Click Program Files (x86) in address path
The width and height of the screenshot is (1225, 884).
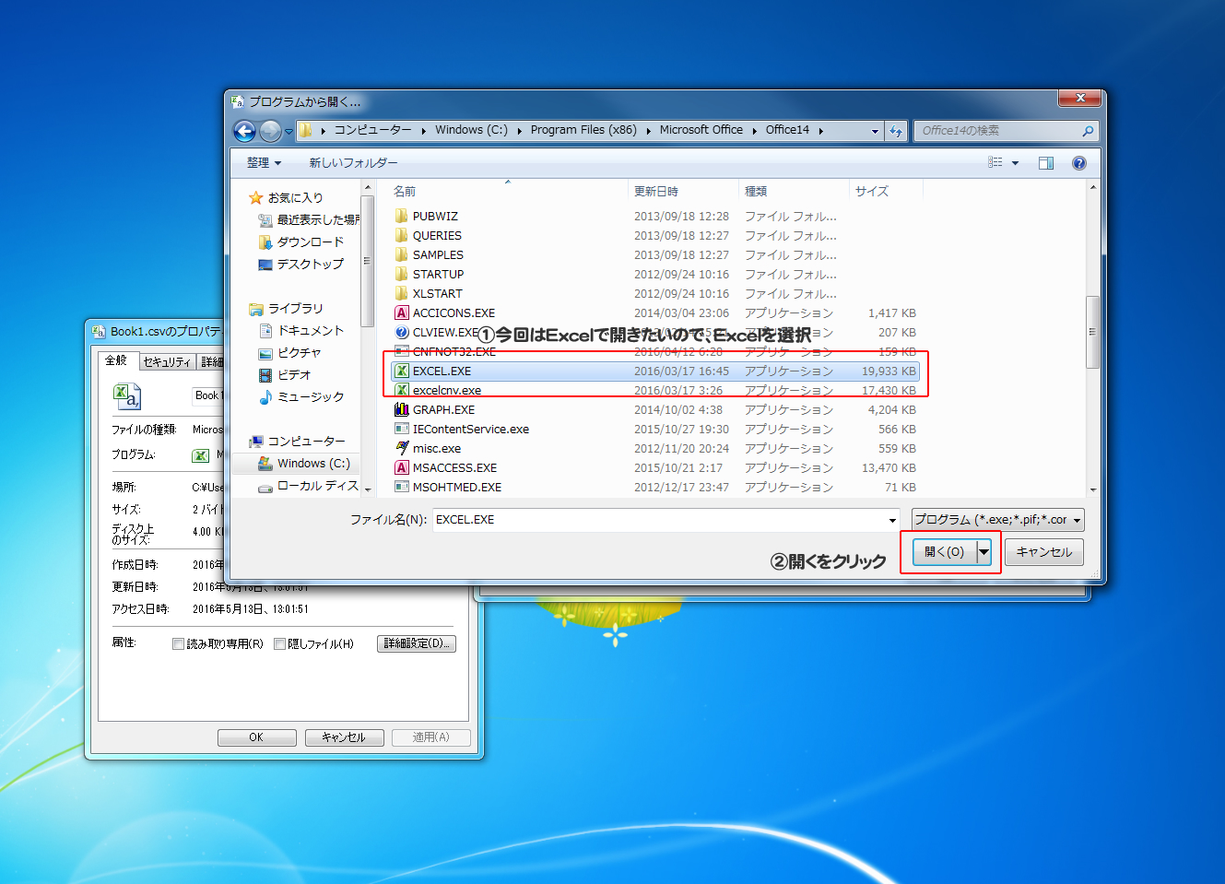click(583, 130)
